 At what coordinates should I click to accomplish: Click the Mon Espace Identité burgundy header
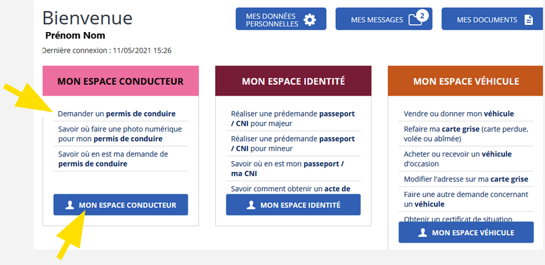(293, 81)
